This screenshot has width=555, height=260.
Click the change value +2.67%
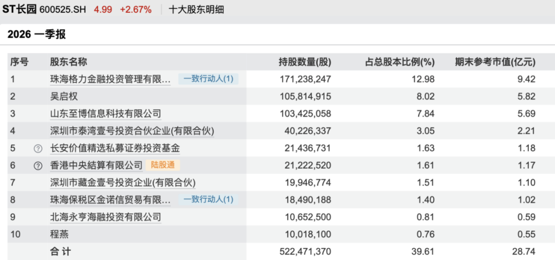136,10
